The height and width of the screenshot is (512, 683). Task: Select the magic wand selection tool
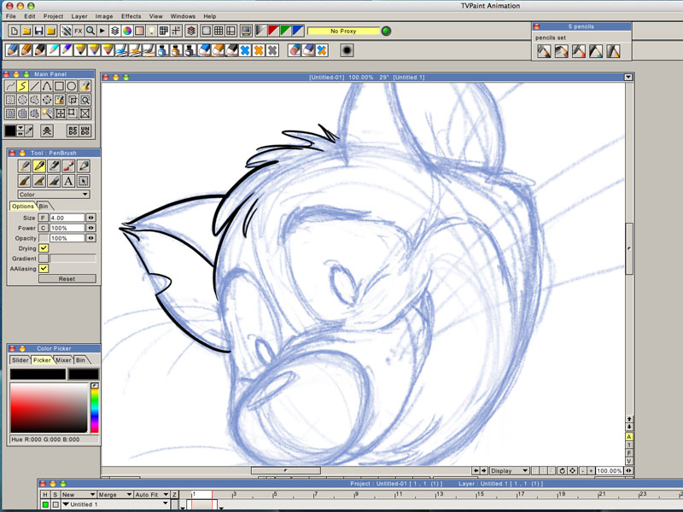(47, 113)
